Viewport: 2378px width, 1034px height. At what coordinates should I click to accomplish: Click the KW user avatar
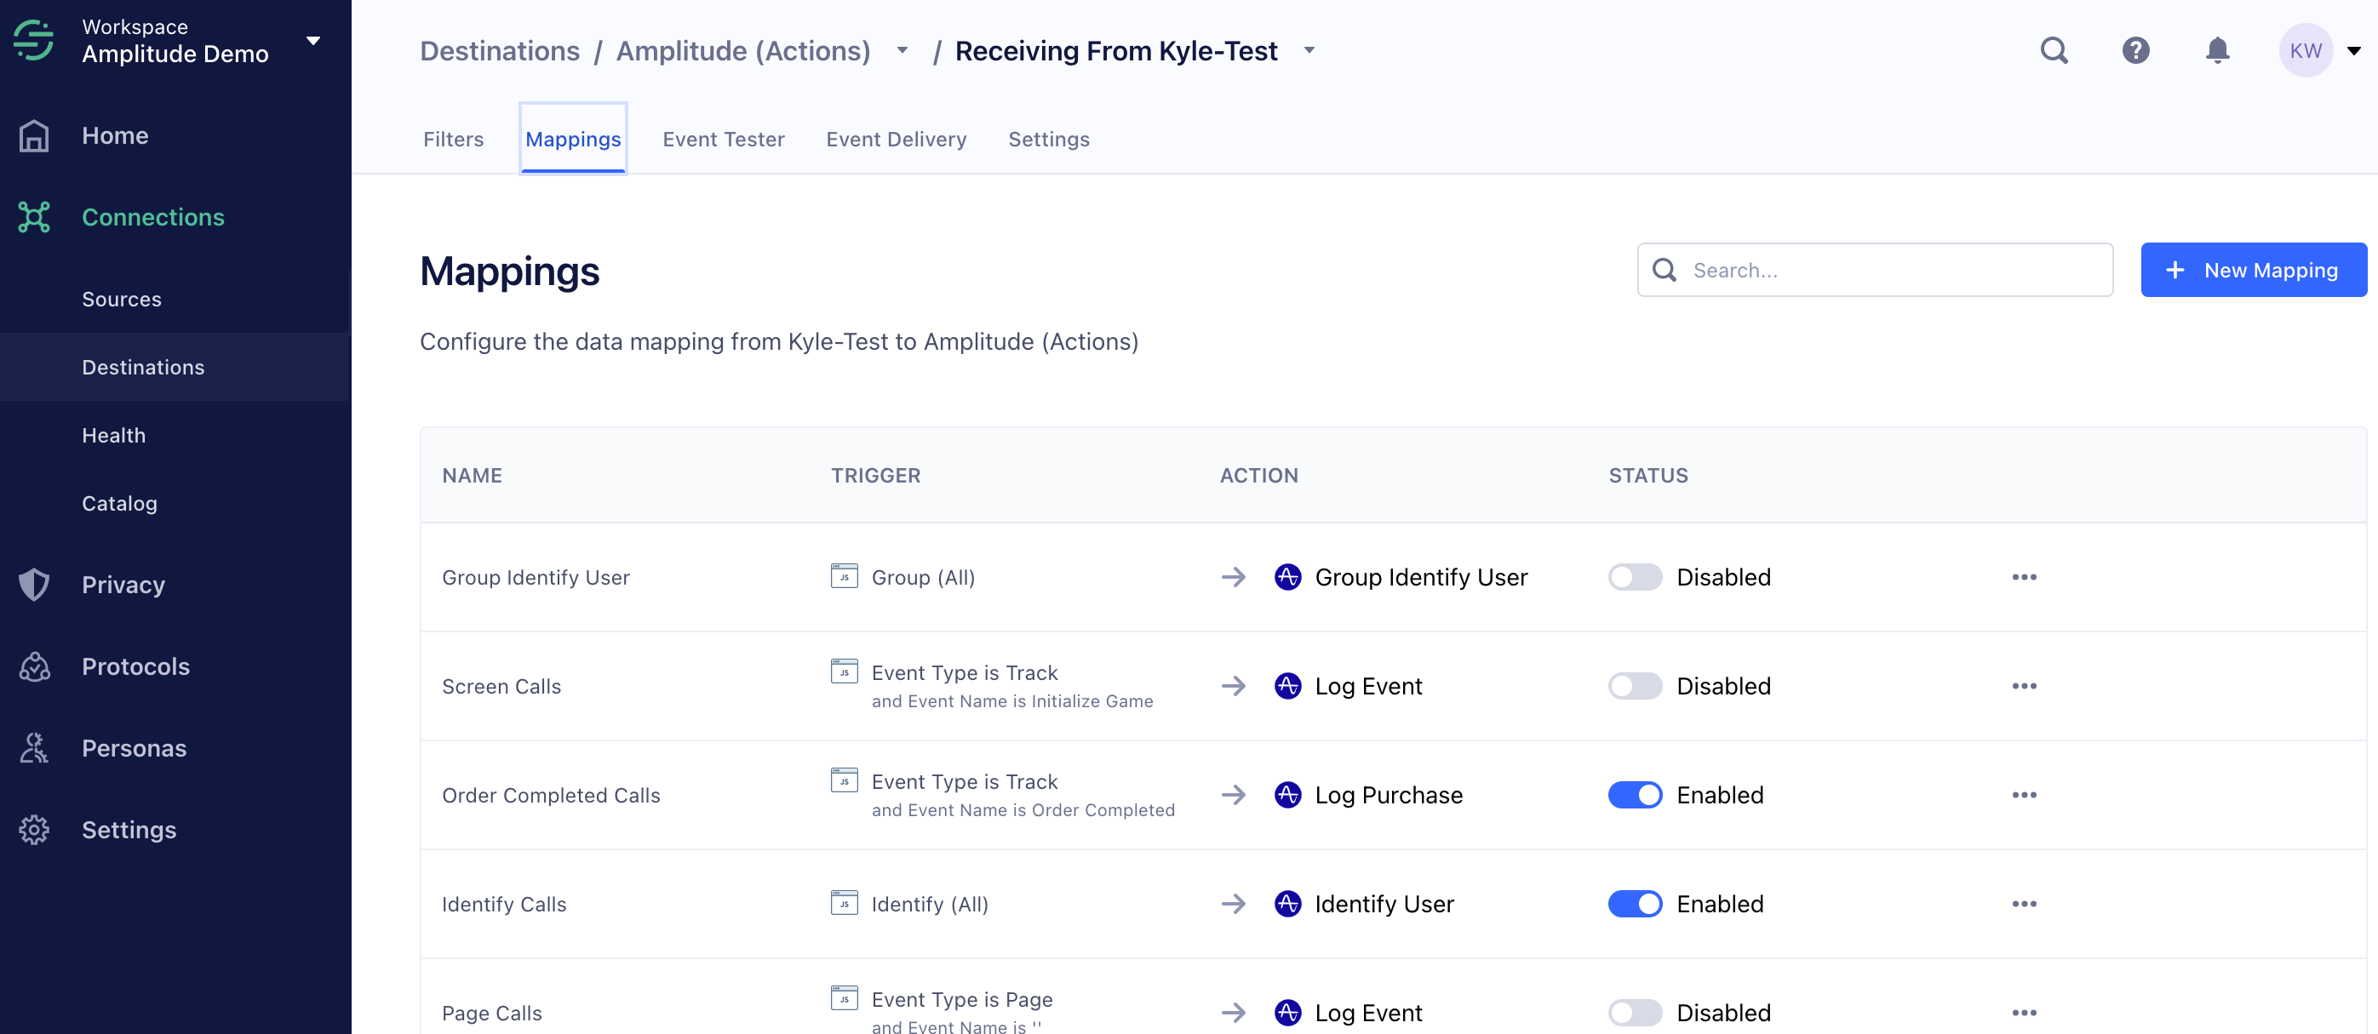click(x=2305, y=50)
